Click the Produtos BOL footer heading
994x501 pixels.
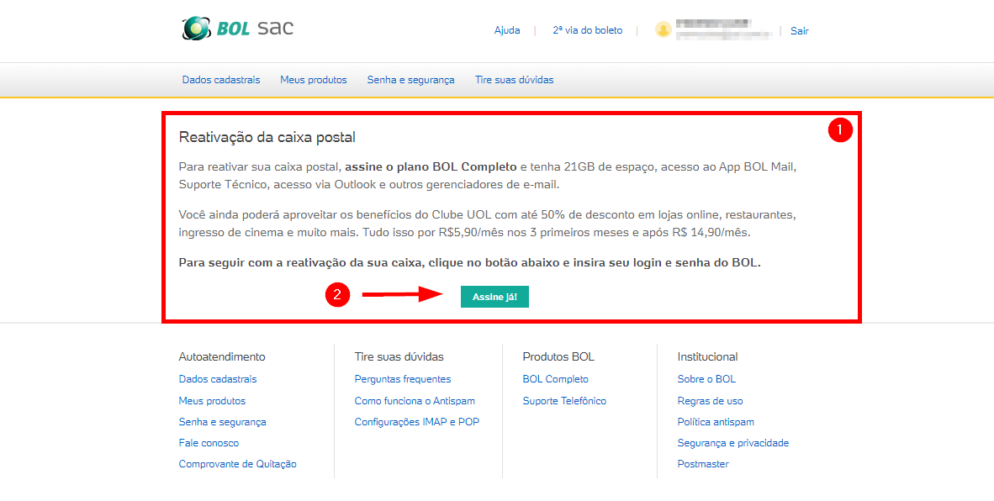558,357
